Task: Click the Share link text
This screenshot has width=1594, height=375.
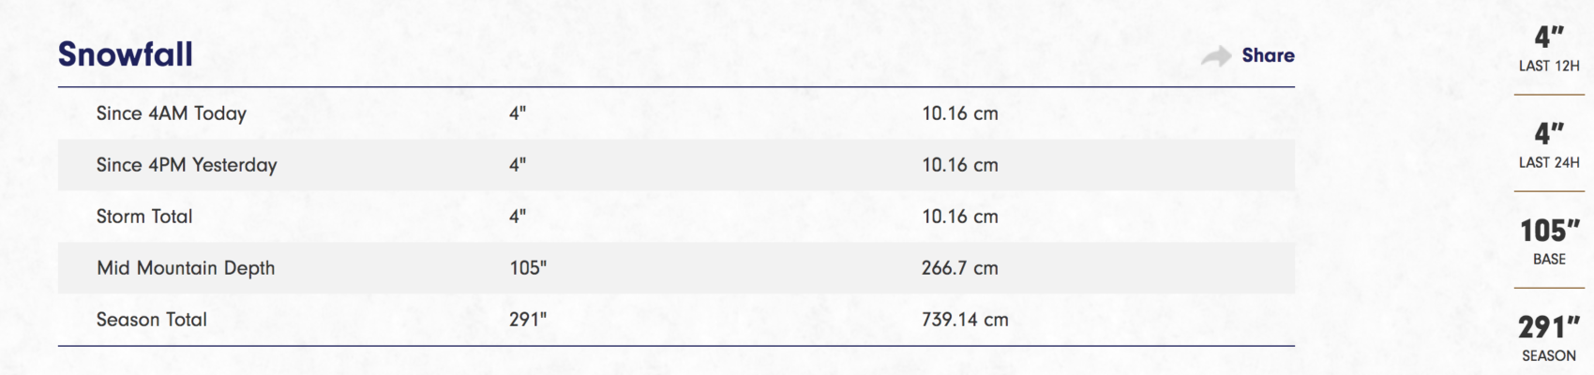Action: click(1268, 55)
